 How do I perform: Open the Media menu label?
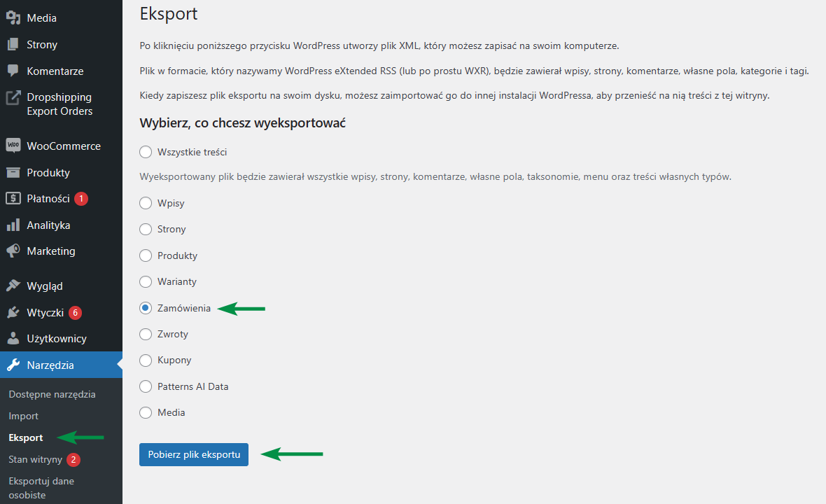point(41,18)
